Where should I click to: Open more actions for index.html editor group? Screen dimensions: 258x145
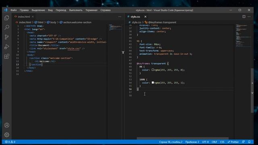pyautogui.click(x=120, y=17)
